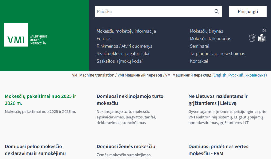271x159 pixels.
Task: Click the sitemap icon in the header
Action: point(264,30)
